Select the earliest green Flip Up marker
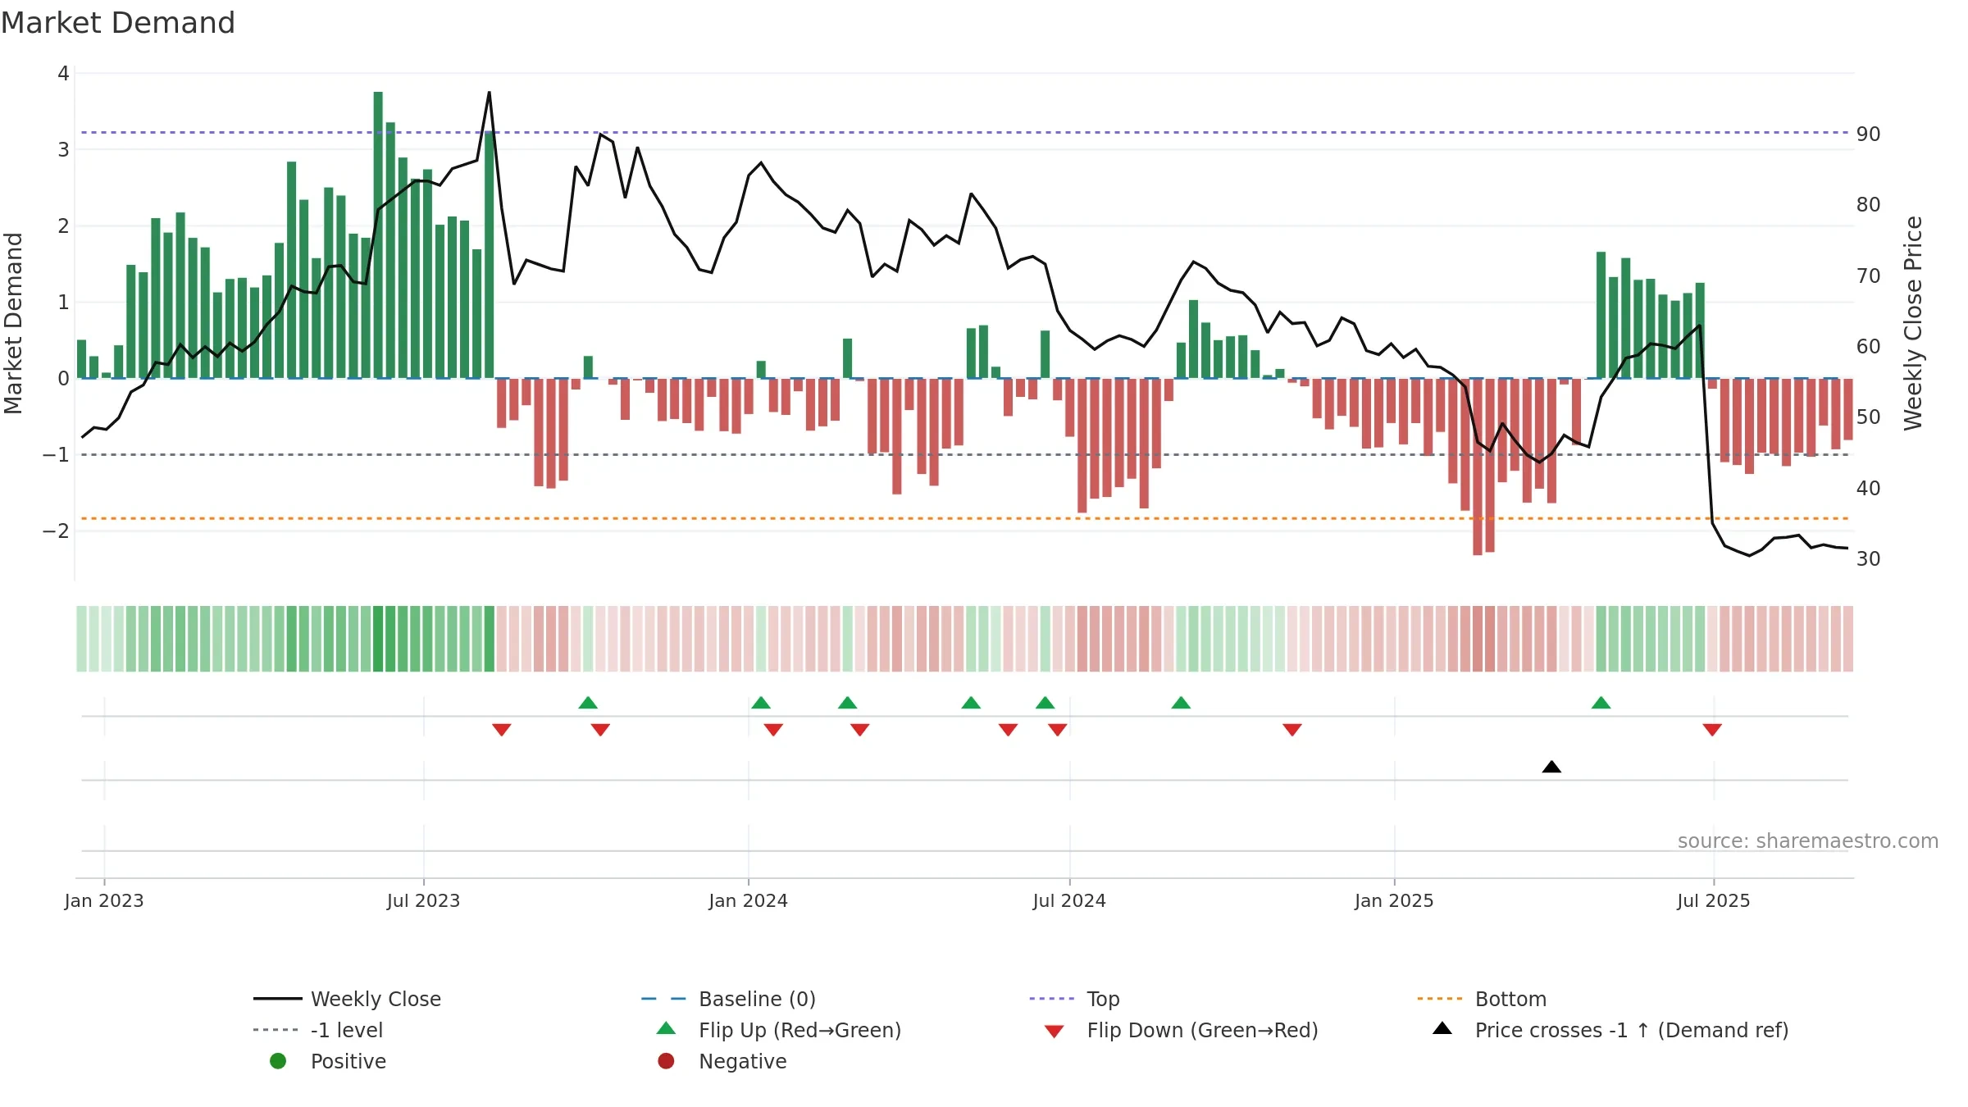The image size is (1968, 1107). click(588, 703)
